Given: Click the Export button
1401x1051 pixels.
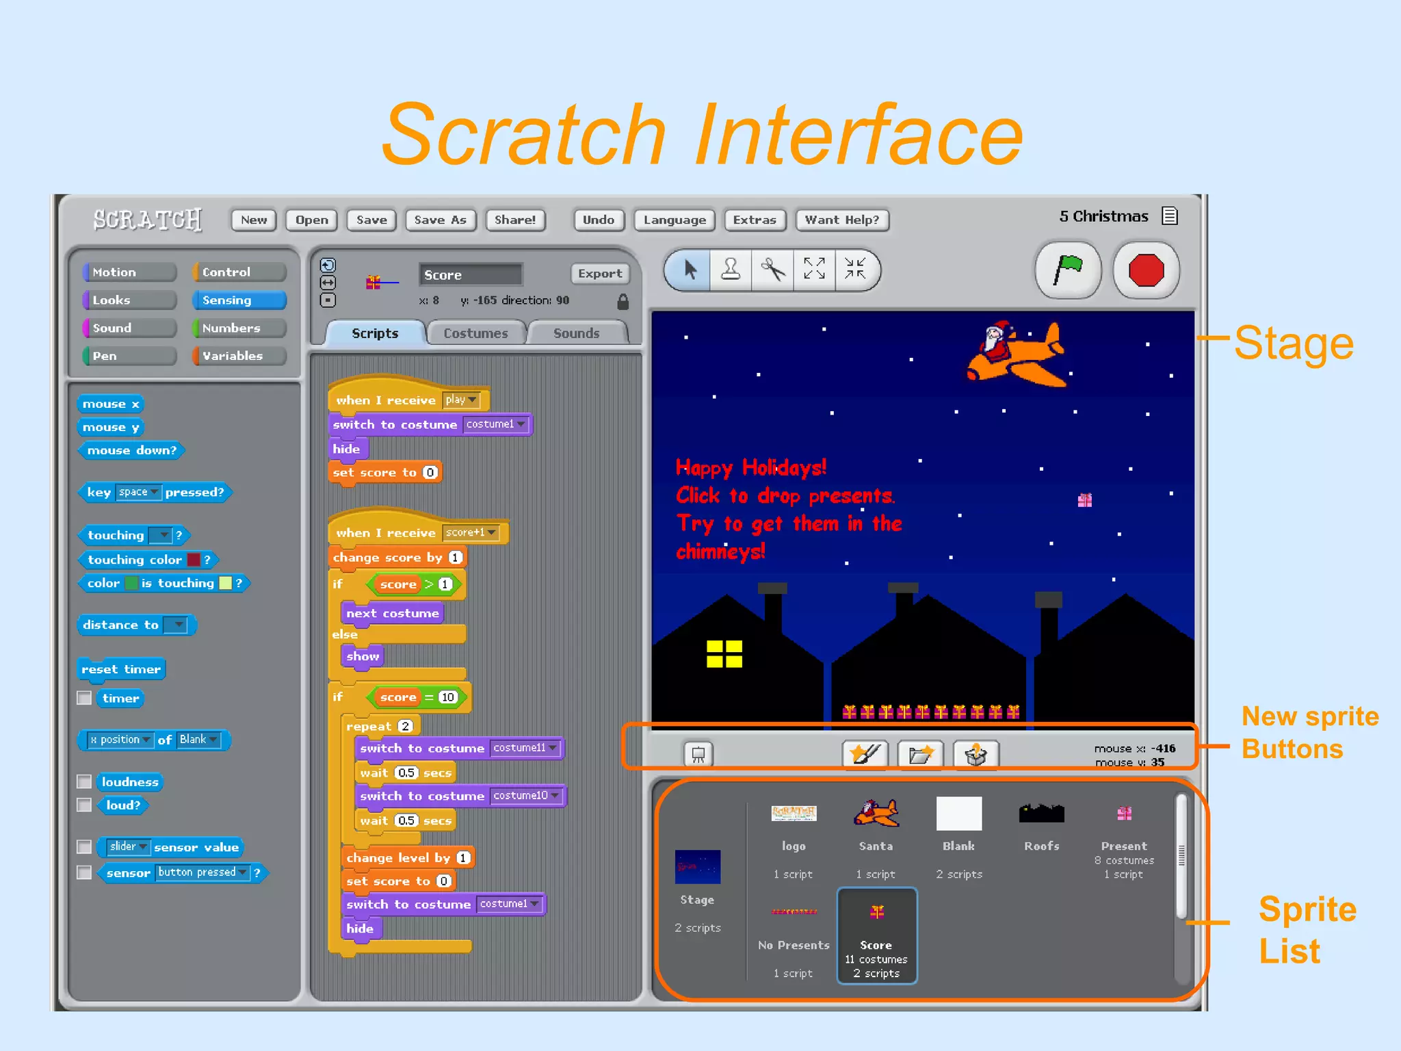Looking at the screenshot, I should pos(599,274).
